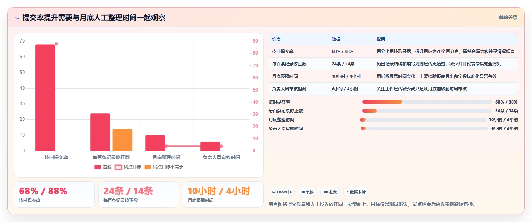The image size is (532, 222).
Task: Toggle the 试点目标不高于 legend item
Action: tap(164, 167)
